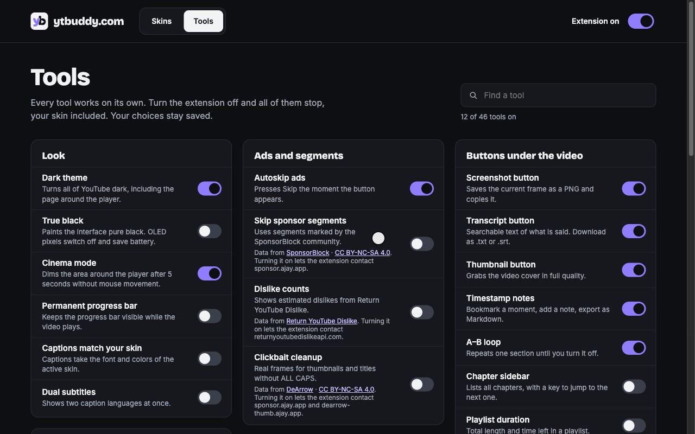Enable Dislike counts toggle
The image size is (695, 434).
click(x=422, y=312)
